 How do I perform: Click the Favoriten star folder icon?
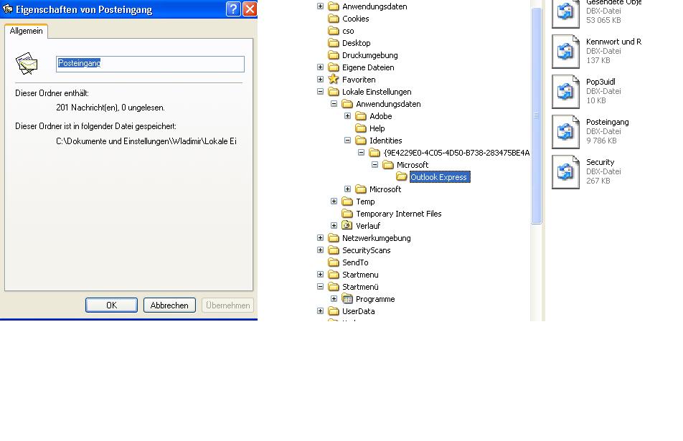(x=333, y=79)
